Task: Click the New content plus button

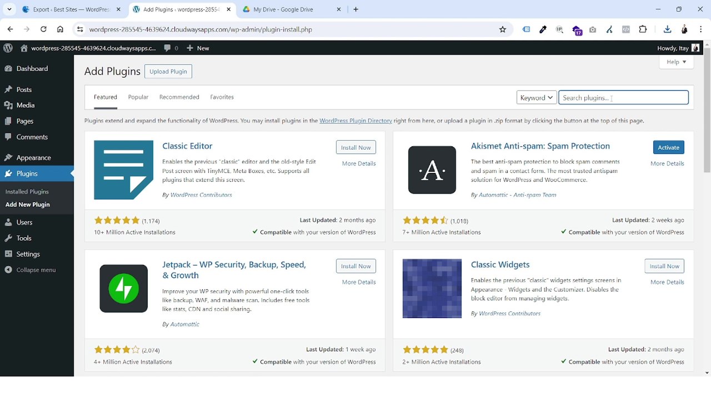Action: [x=198, y=48]
